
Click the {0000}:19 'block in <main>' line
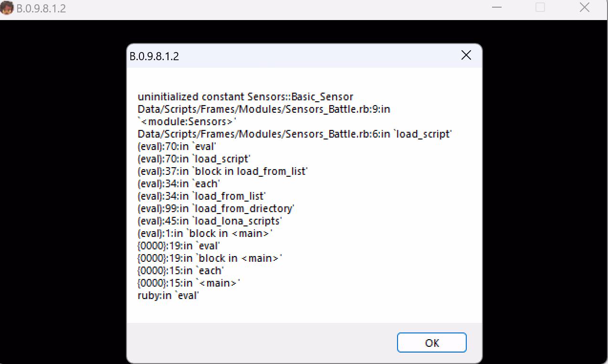210,258
